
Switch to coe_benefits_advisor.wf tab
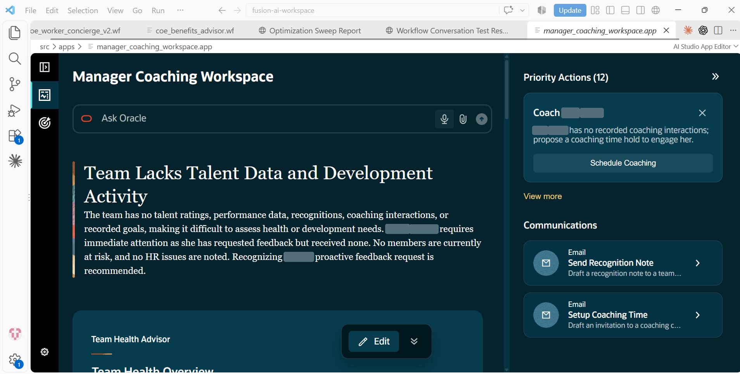coord(190,31)
